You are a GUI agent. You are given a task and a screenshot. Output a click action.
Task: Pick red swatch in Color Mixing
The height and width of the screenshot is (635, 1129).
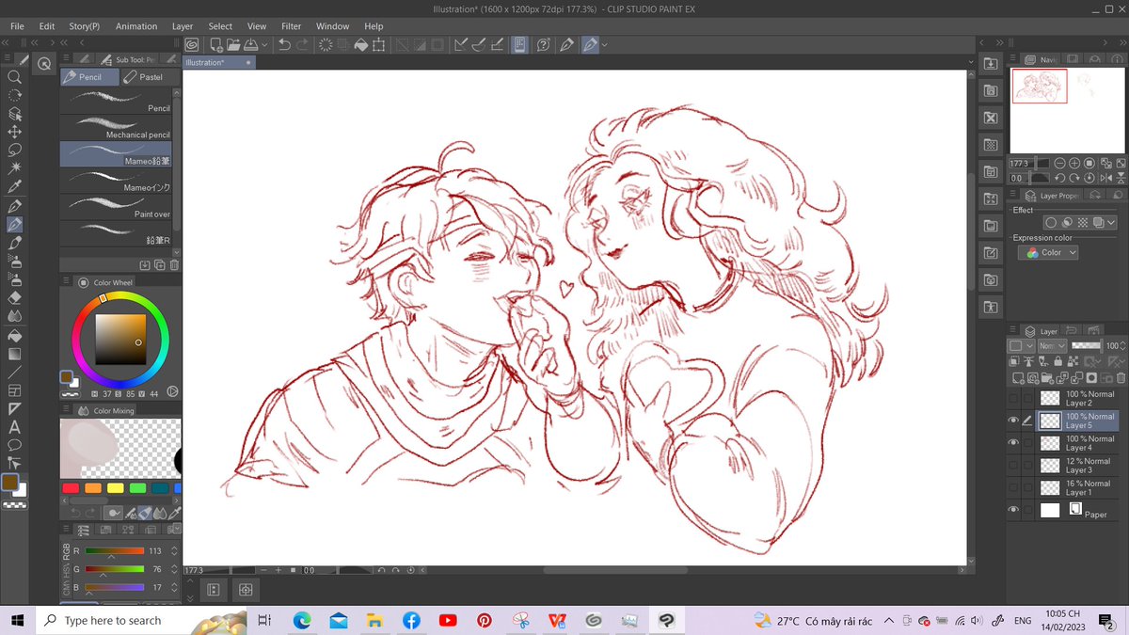pyautogui.click(x=71, y=488)
